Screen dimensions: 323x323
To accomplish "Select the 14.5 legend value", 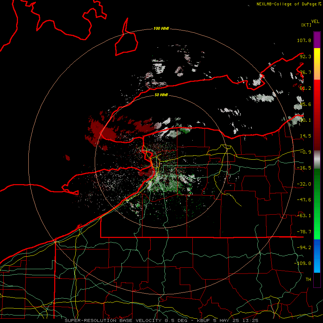I will [x=305, y=136].
